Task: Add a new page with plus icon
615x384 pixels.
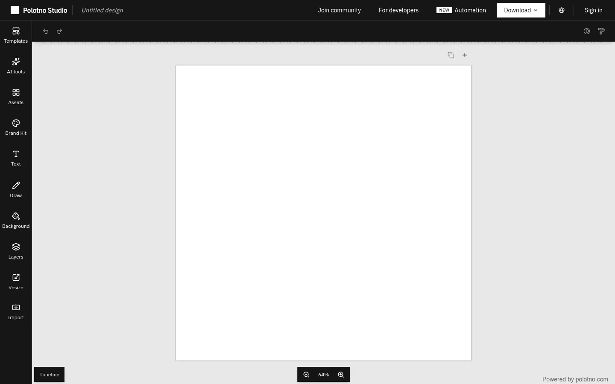Action: tap(465, 55)
